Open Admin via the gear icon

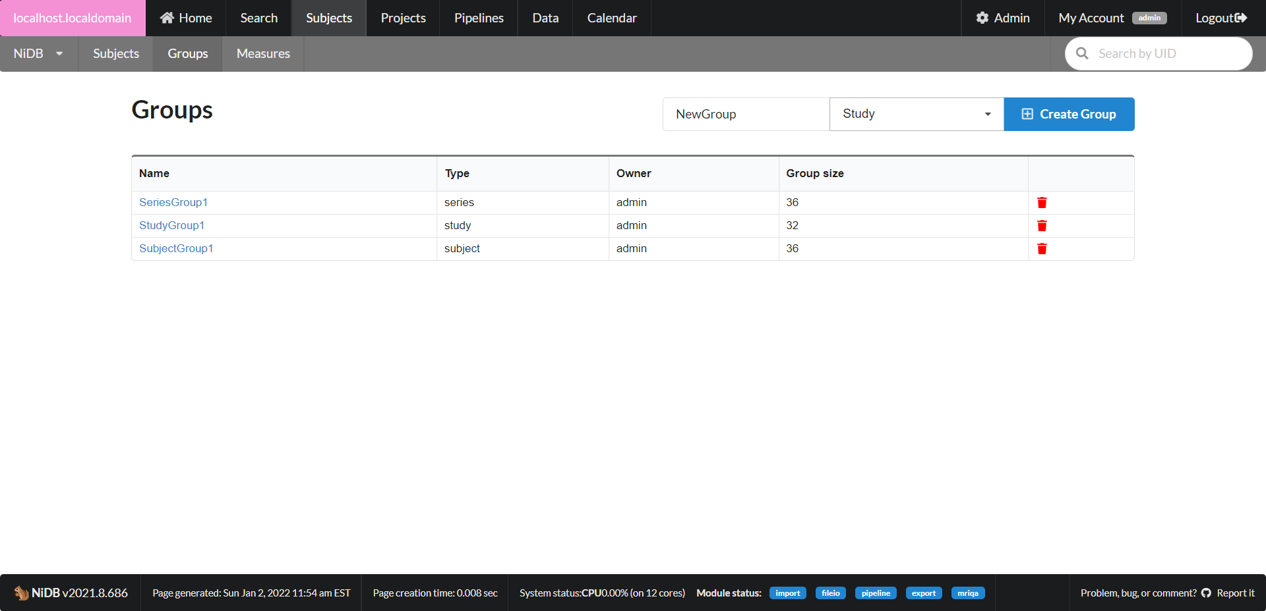click(982, 18)
